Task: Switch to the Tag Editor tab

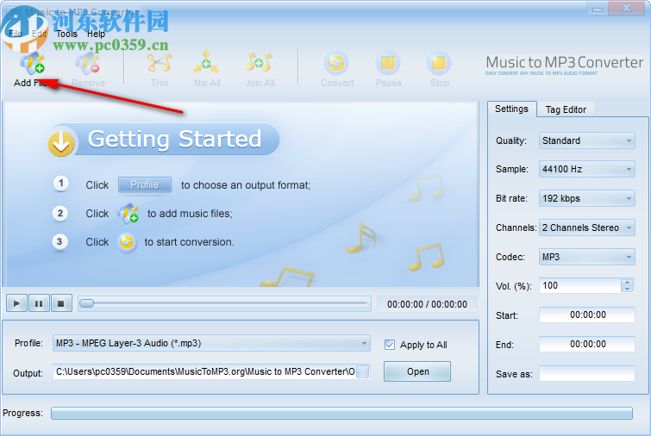Action: 566,109
